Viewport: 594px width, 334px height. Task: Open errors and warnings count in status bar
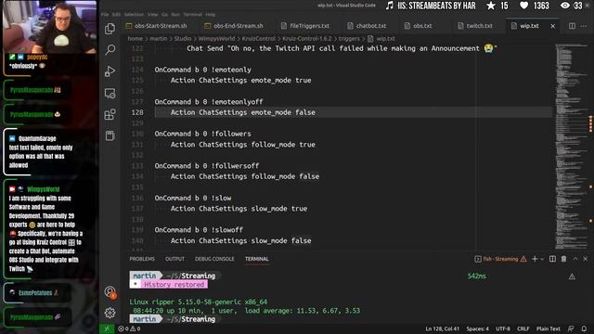coord(129,328)
